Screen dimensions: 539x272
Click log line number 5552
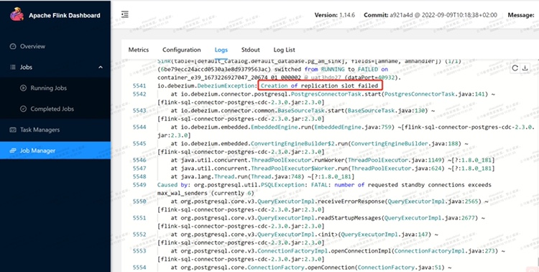click(139, 235)
